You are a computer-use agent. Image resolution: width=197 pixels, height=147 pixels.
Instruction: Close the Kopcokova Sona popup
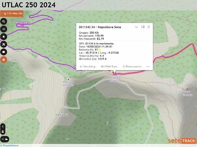pos(149,27)
